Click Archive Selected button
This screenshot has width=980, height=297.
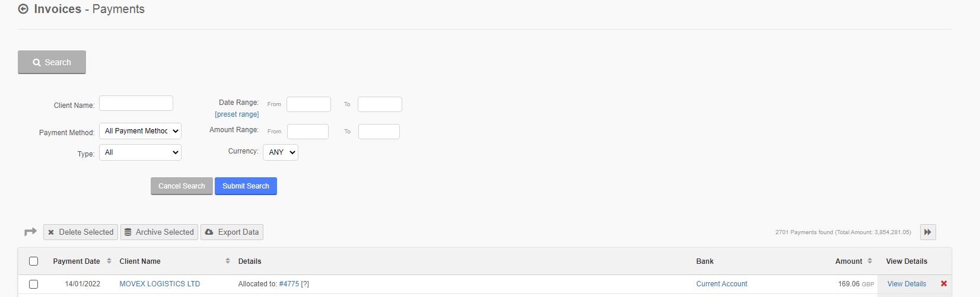pos(159,232)
